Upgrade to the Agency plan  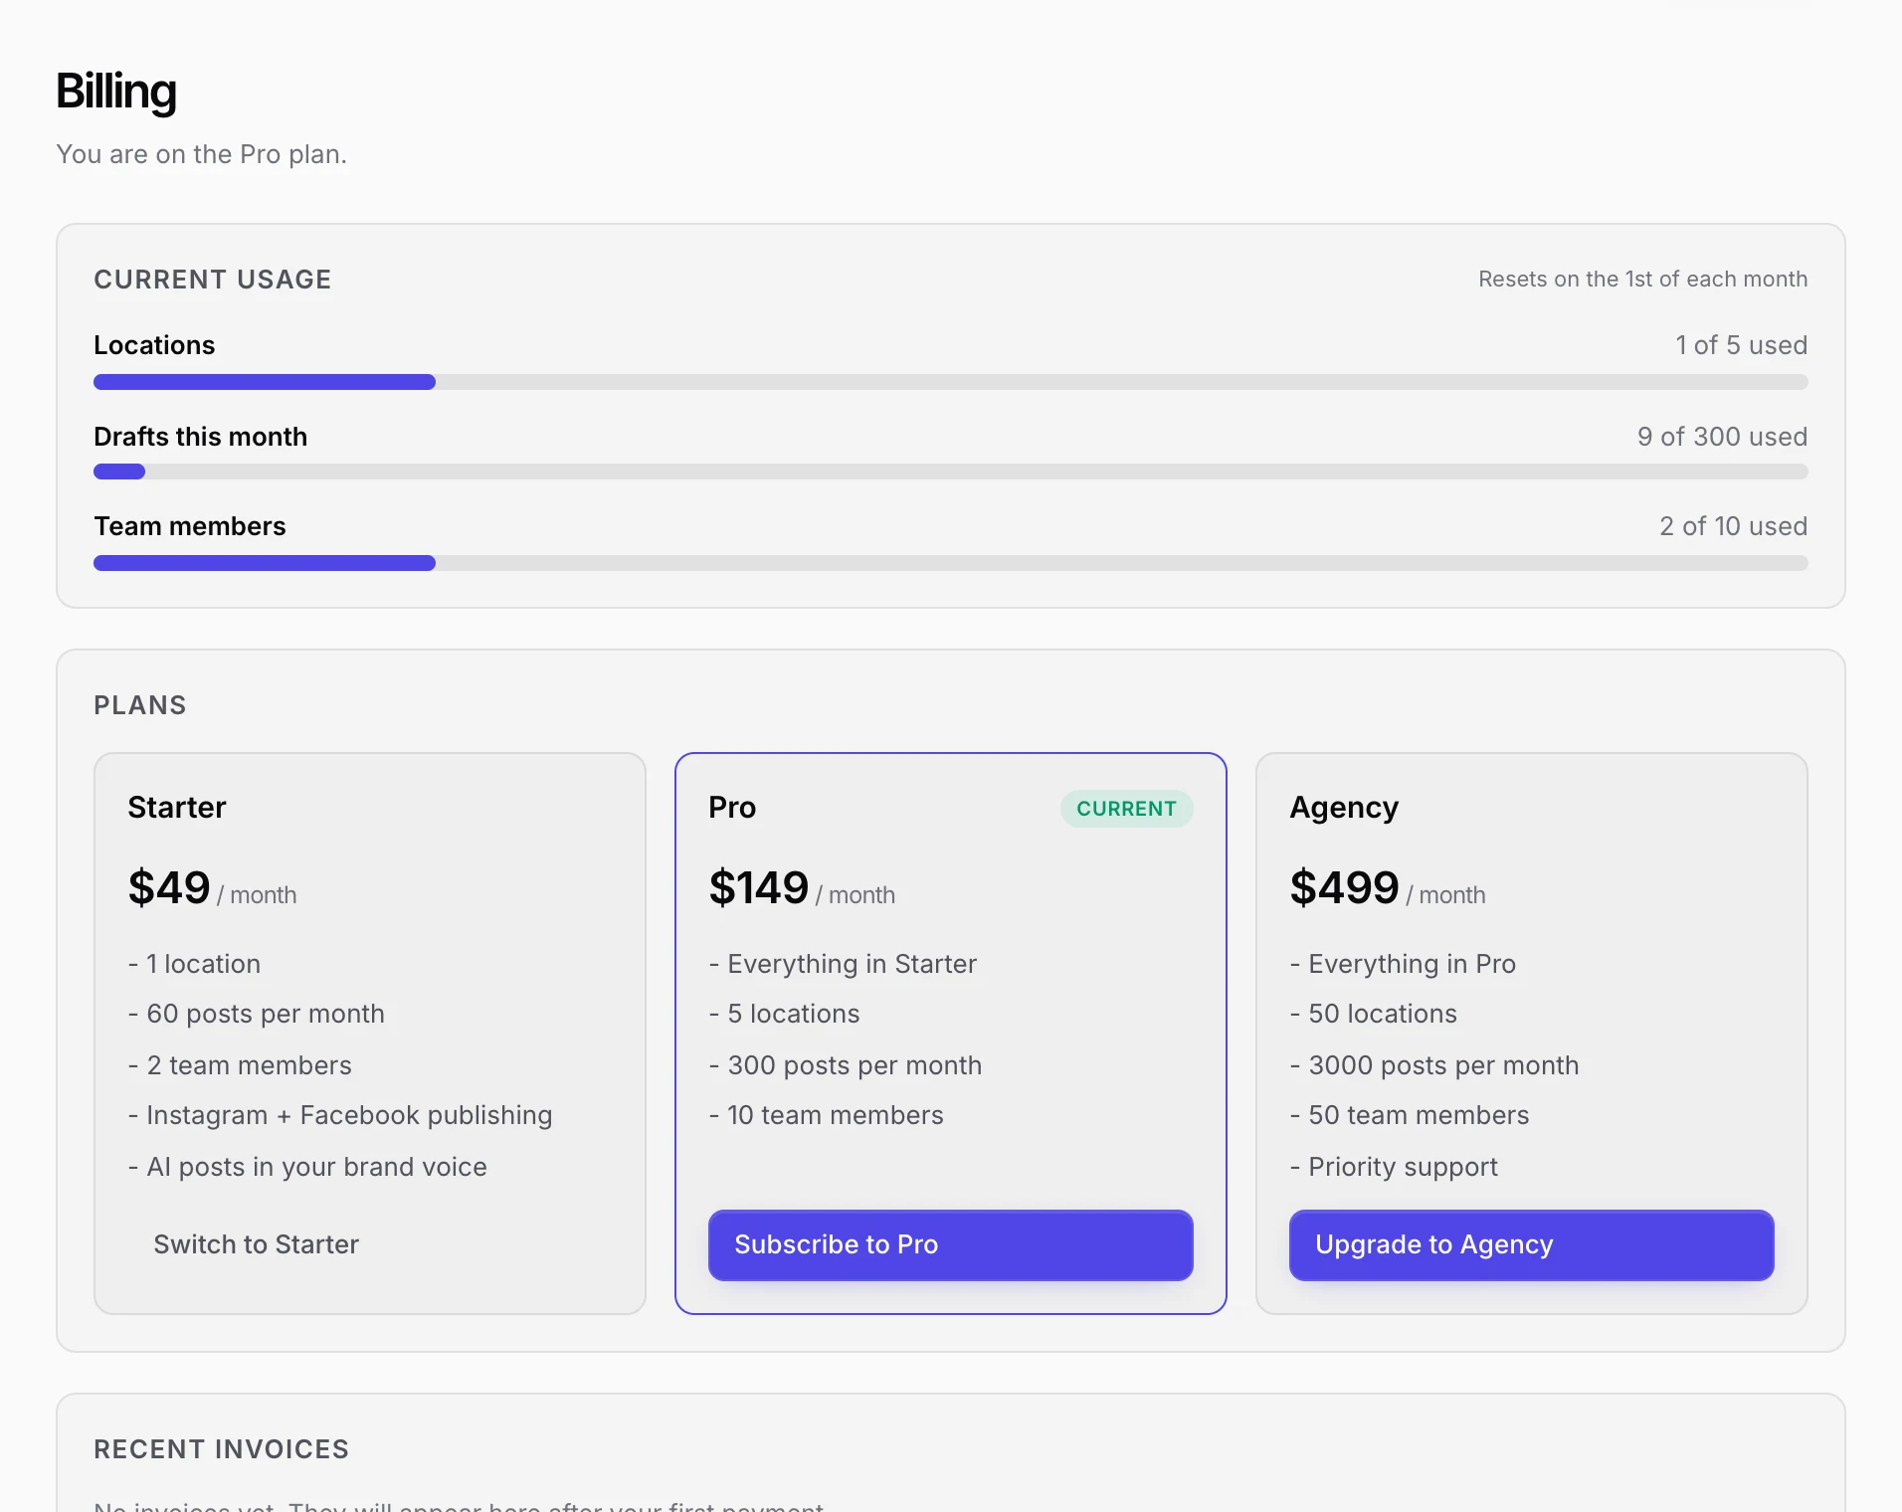click(x=1531, y=1244)
